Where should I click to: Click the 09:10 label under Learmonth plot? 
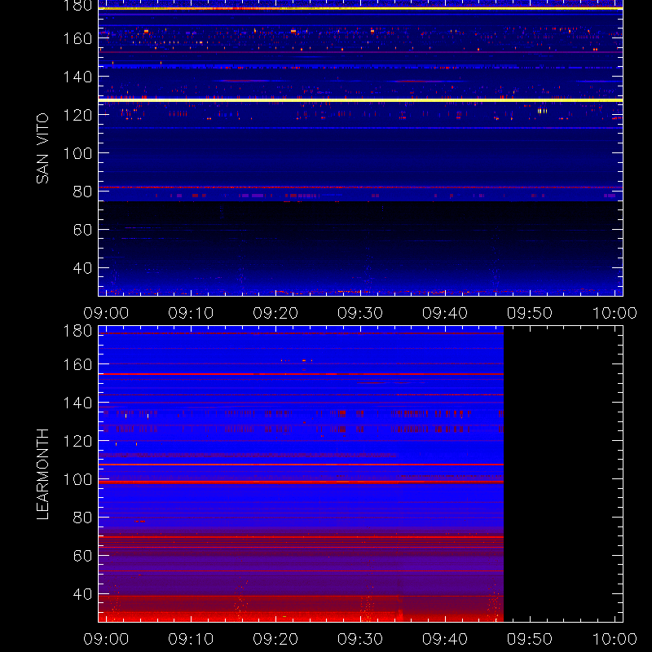[x=191, y=639]
